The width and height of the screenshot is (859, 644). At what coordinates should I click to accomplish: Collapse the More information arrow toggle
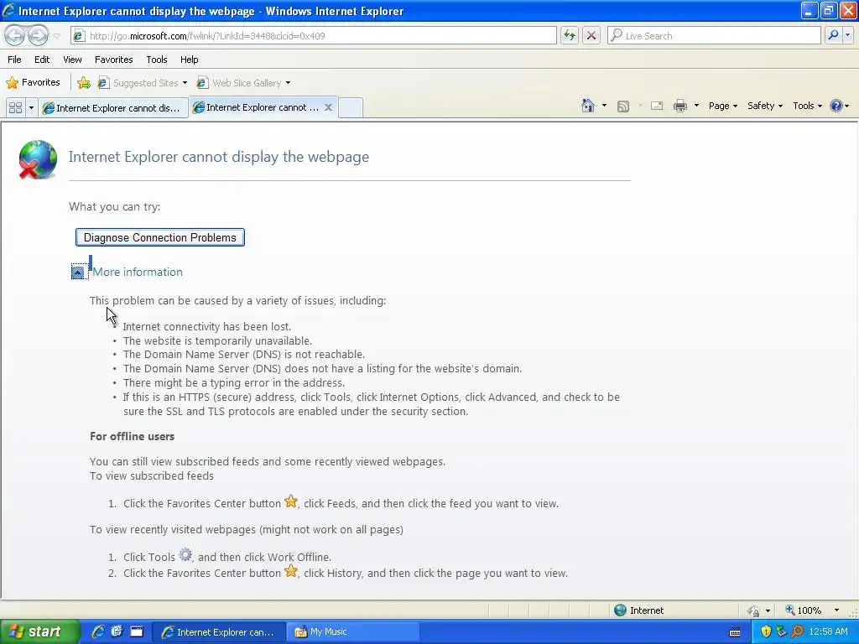pyautogui.click(x=78, y=273)
